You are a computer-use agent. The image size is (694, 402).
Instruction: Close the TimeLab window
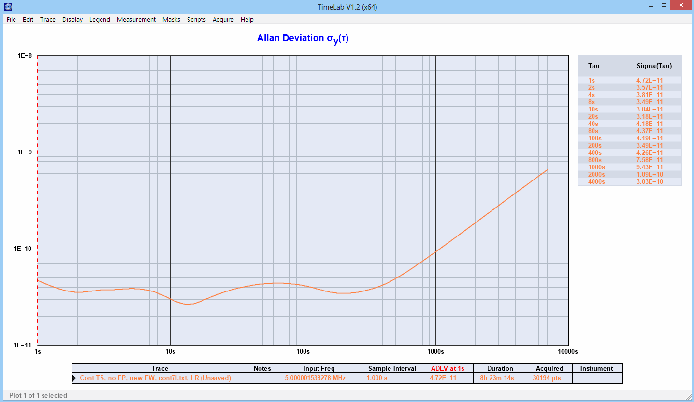point(681,5)
